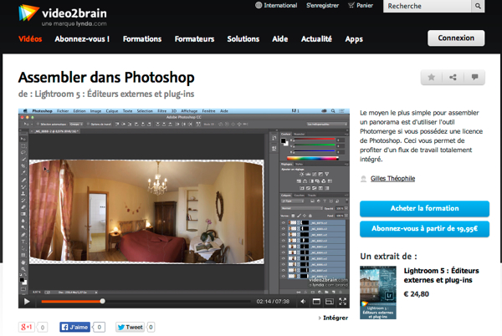Click the comment speech bubble icon
This screenshot has height=336, width=502.
[x=474, y=77]
